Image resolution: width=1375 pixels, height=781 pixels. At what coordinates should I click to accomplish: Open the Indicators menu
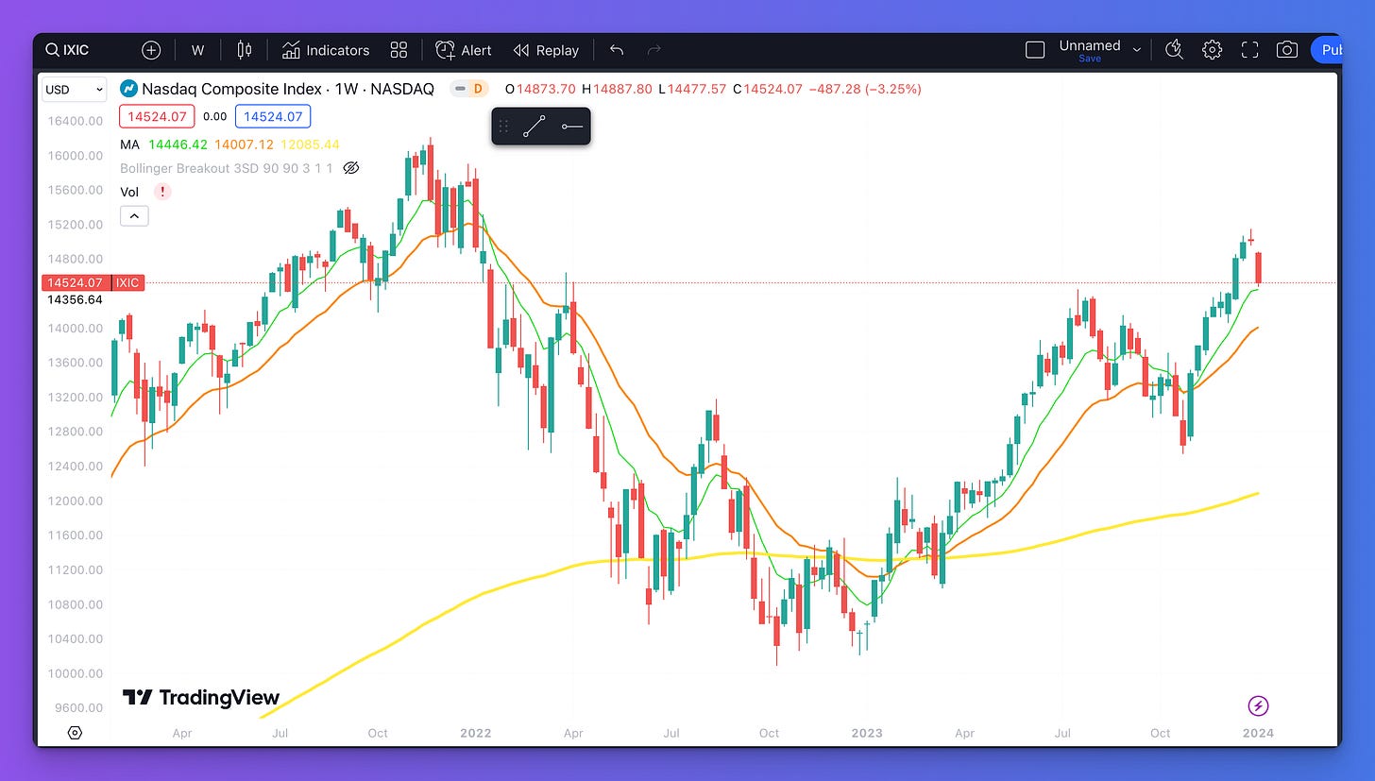tap(326, 50)
